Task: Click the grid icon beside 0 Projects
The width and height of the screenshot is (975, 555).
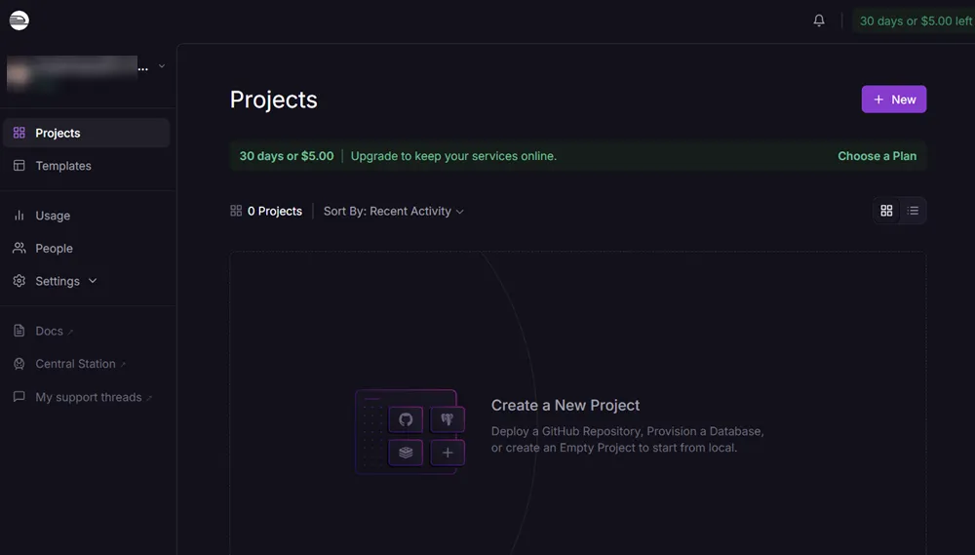Action: (236, 211)
